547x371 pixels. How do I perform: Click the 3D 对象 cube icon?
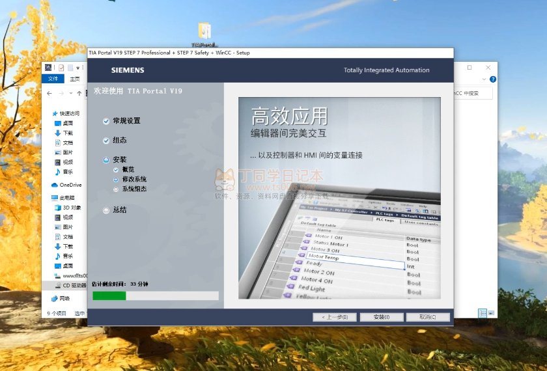(x=58, y=208)
